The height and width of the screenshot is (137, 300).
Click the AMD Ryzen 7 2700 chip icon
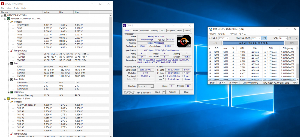coord(8,99)
